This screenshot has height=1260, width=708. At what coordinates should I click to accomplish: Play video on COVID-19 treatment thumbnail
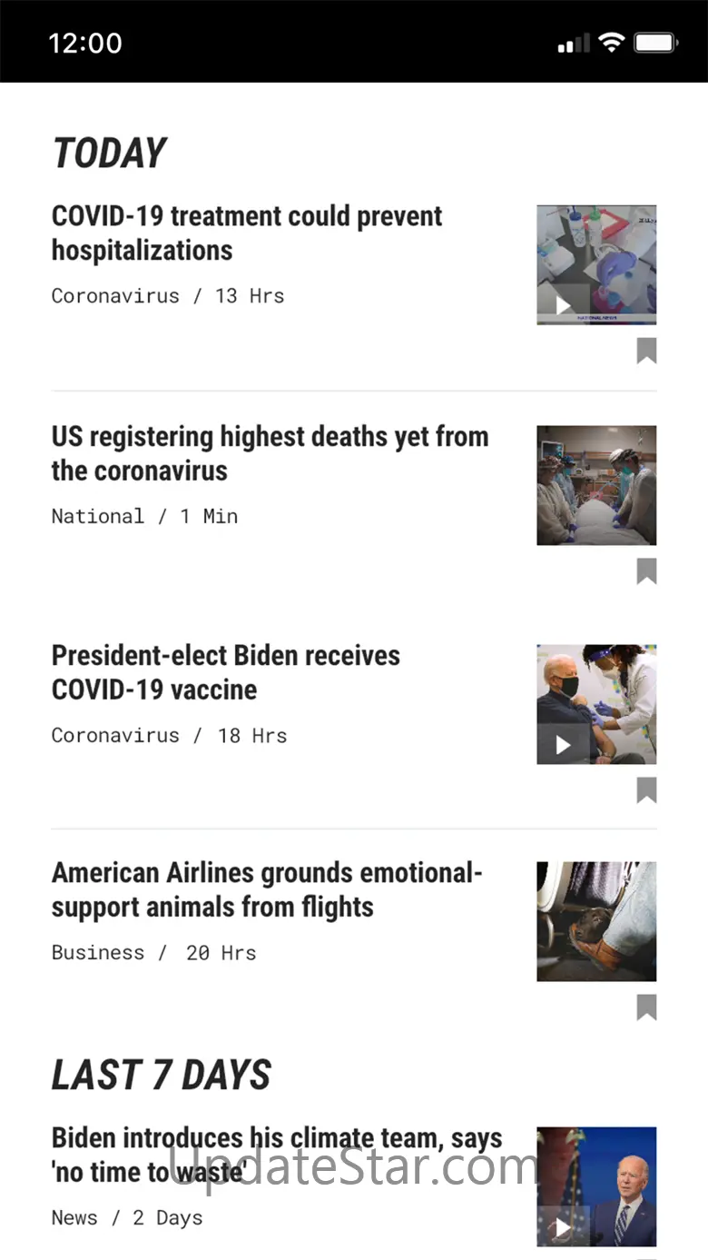point(563,305)
